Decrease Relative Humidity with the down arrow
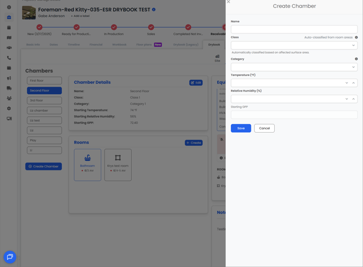 pos(347,99)
